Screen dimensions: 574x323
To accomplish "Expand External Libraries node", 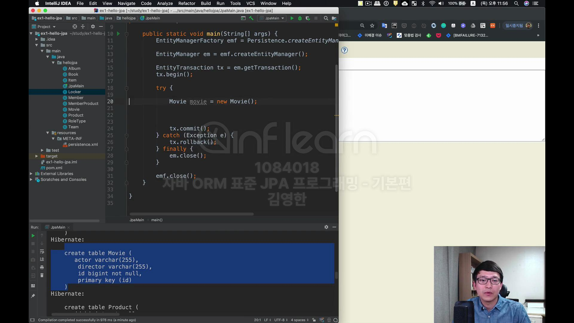I will pos(31,174).
